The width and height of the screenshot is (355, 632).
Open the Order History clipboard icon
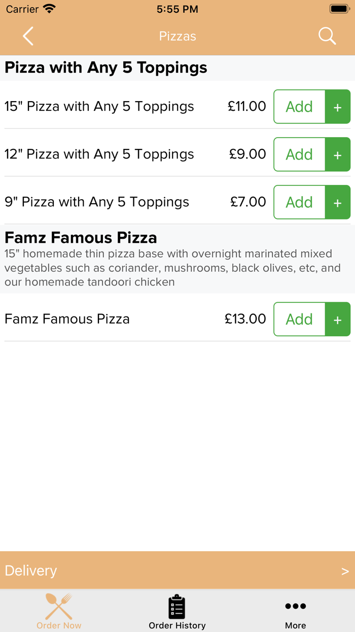click(177, 607)
